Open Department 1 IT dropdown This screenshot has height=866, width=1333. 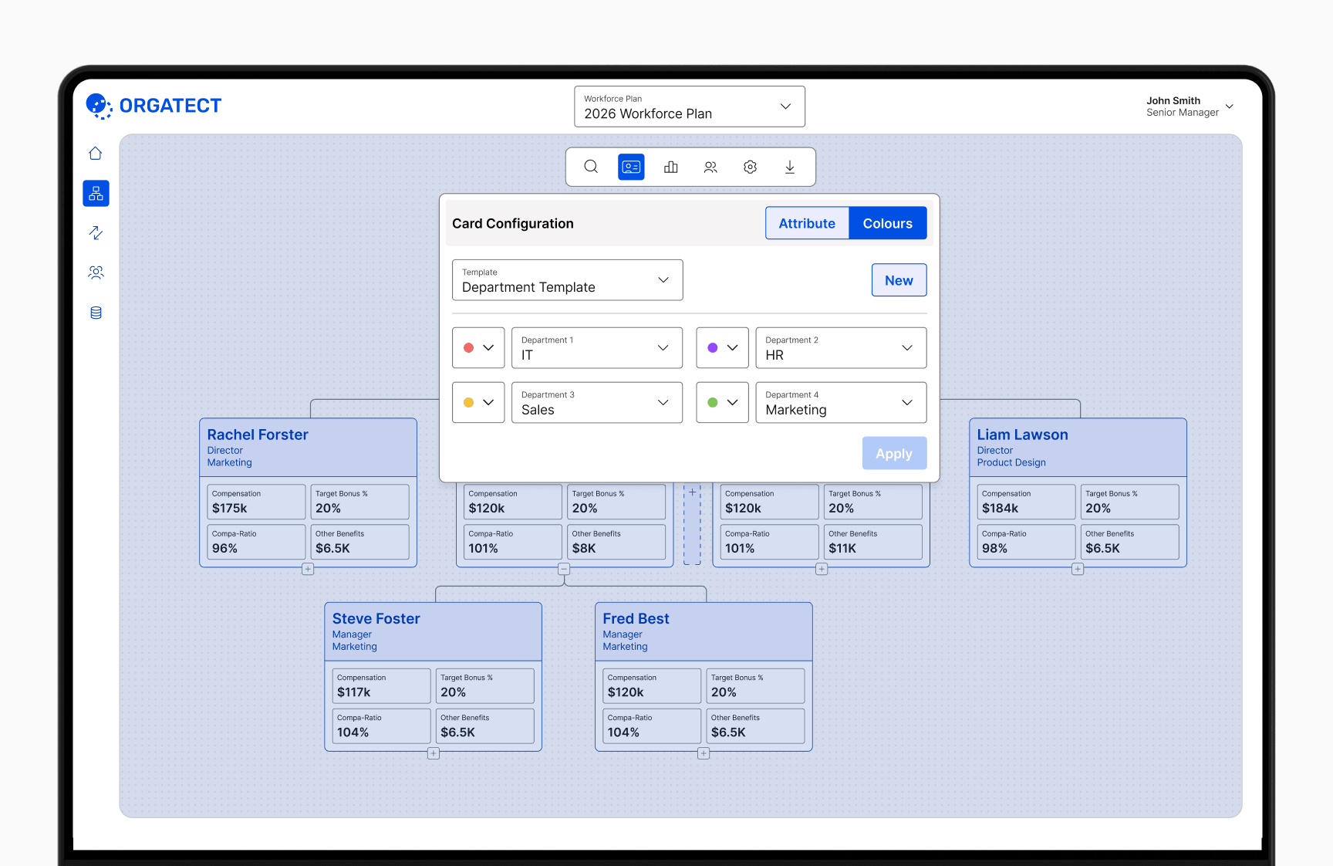pos(597,348)
